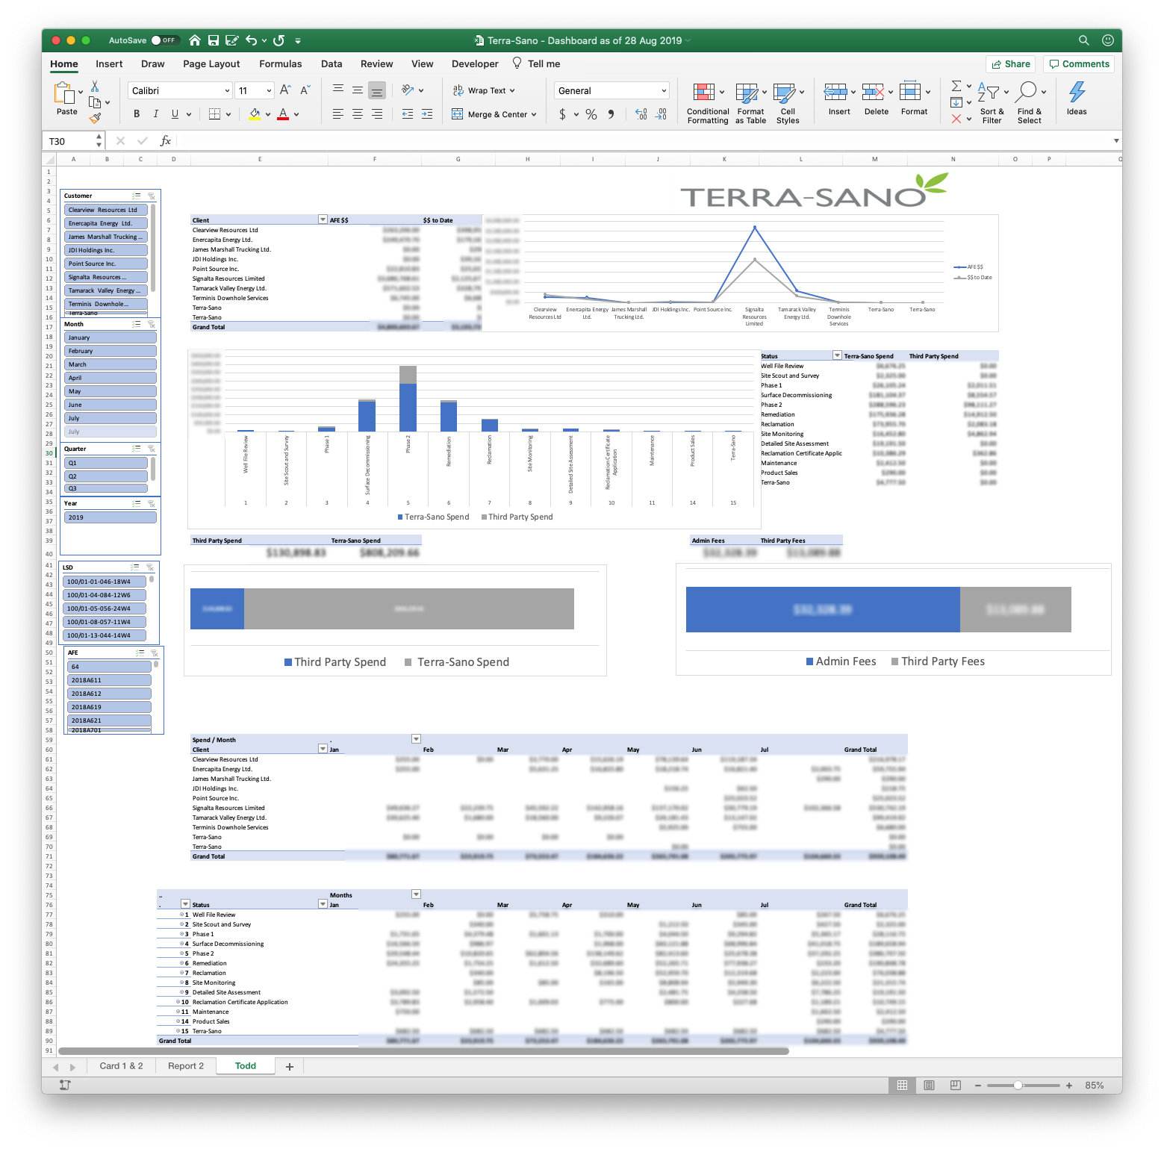Click the Share button

(x=1009, y=64)
